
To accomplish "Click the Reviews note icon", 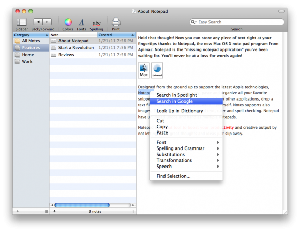I will [54, 55].
